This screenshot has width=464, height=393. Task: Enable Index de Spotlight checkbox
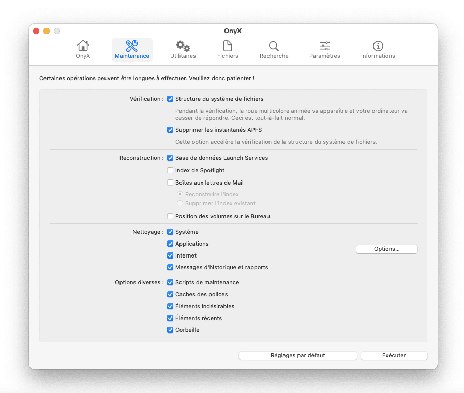170,170
